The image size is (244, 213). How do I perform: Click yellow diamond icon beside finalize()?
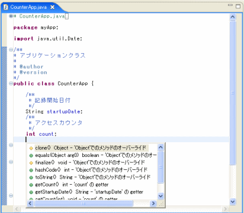click(31, 163)
